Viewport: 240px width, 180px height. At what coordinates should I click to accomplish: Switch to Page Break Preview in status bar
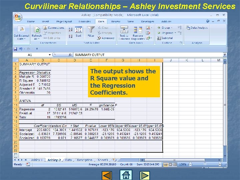tap(175, 165)
